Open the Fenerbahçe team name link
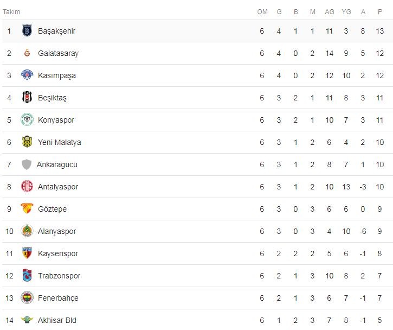This screenshot has width=393, height=330. tap(58, 298)
